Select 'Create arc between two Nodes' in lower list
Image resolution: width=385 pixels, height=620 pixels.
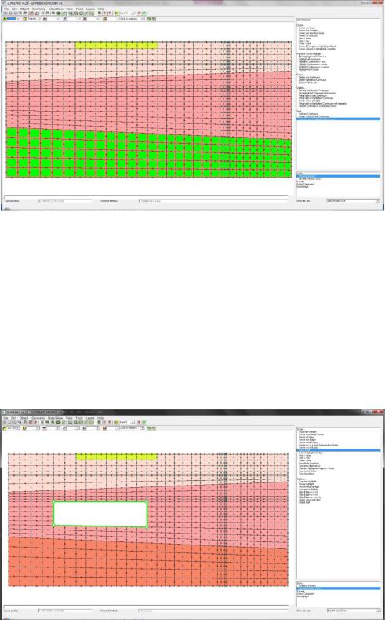point(318,445)
